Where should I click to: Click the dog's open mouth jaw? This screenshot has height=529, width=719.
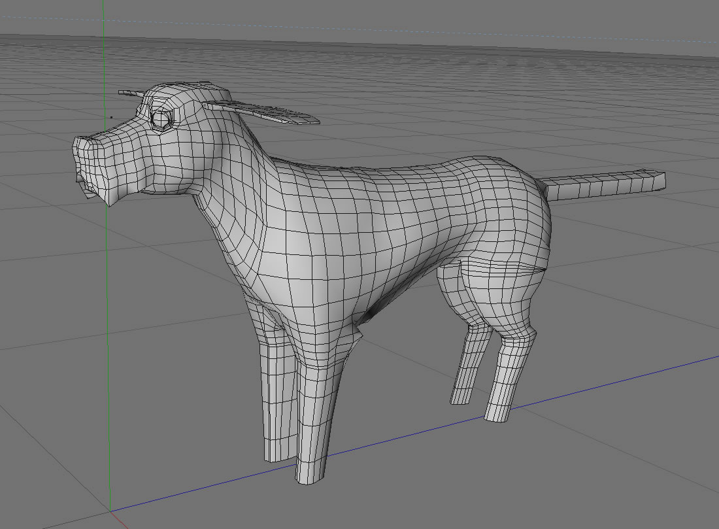click(x=88, y=187)
